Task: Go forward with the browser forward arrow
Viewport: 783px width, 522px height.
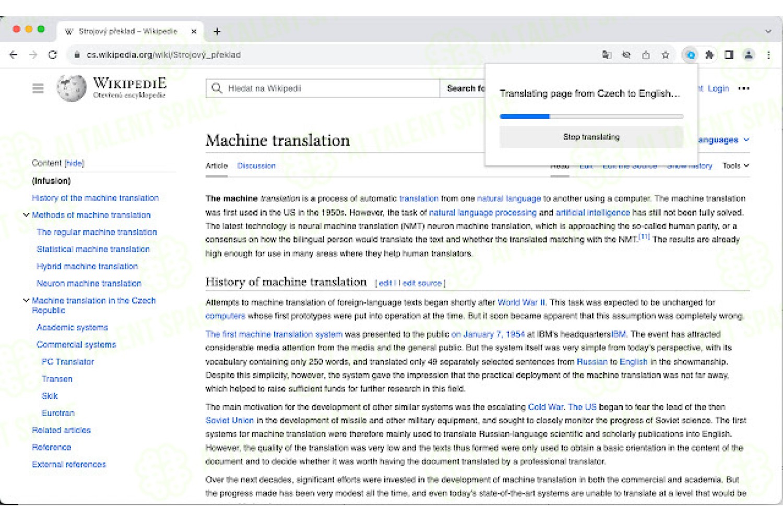Action: pos(33,55)
